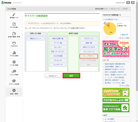Viewport: 138px width, 122px height.
Task: Click the プレビュー button
Action: (53, 76)
